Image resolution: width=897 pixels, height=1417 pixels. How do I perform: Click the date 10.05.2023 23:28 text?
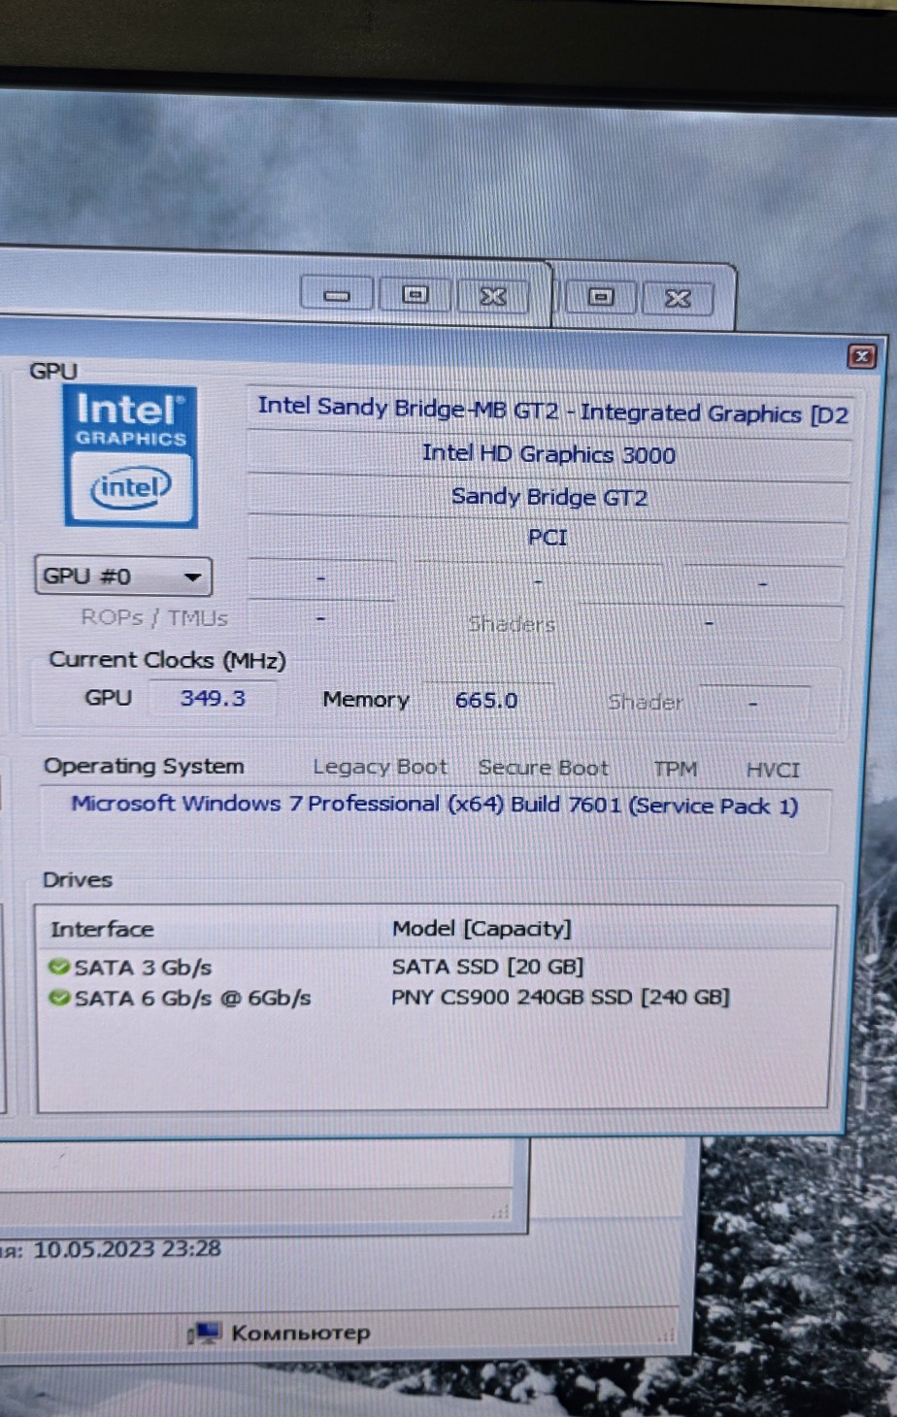(x=127, y=1248)
